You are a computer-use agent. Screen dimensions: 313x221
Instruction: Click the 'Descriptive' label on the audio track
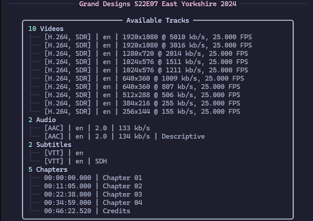tap(183, 136)
